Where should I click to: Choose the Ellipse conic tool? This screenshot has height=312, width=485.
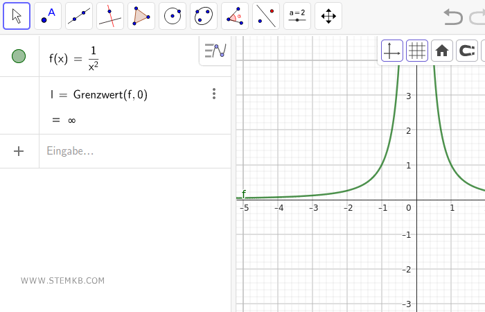(x=204, y=16)
